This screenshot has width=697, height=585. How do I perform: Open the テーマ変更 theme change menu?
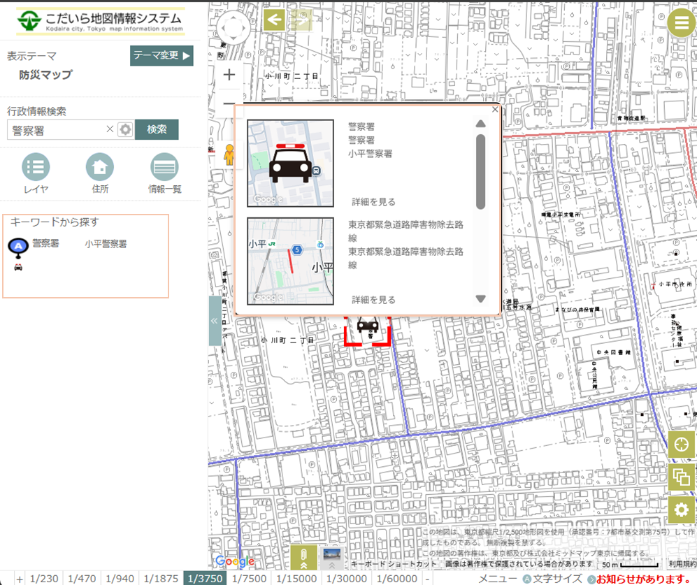click(161, 56)
